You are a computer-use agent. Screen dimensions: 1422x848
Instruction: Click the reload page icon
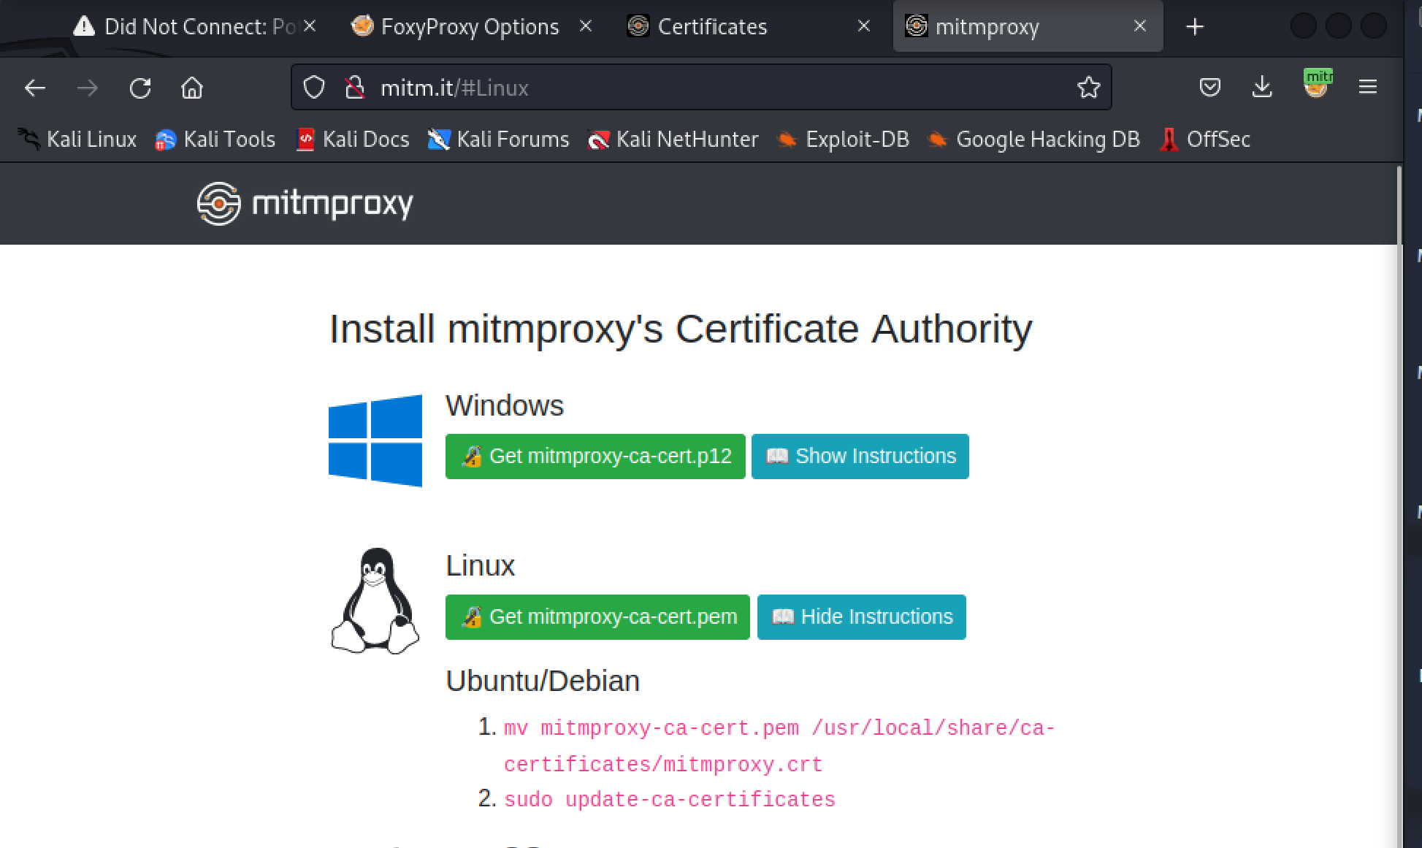pos(140,88)
